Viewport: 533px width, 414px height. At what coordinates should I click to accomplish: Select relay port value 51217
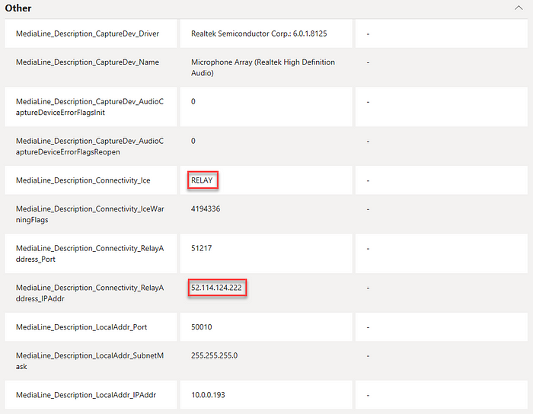pos(202,248)
